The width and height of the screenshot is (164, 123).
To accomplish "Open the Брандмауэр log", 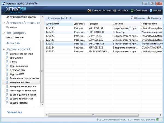I will pyautogui.click(x=16, y=58).
